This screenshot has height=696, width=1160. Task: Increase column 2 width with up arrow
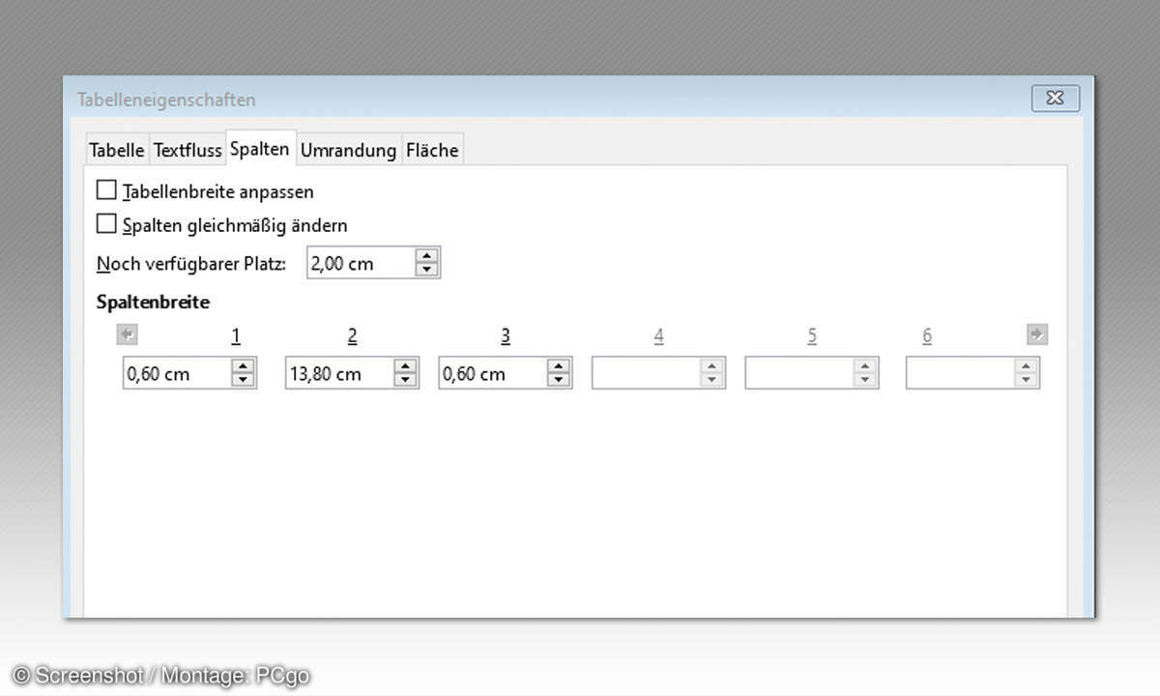pos(406,366)
